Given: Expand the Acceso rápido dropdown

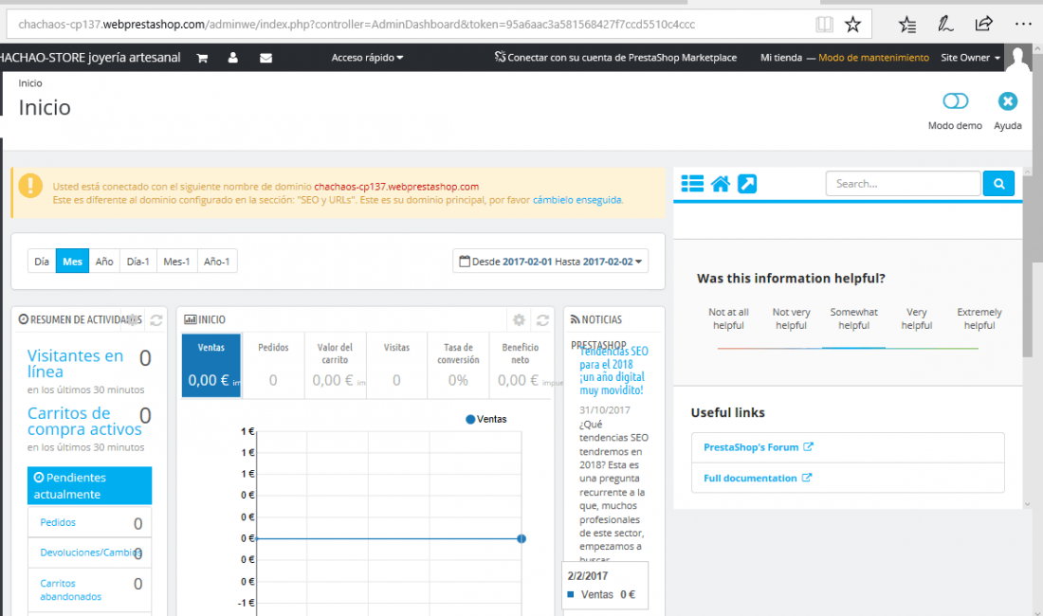Looking at the screenshot, I should click(367, 58).
